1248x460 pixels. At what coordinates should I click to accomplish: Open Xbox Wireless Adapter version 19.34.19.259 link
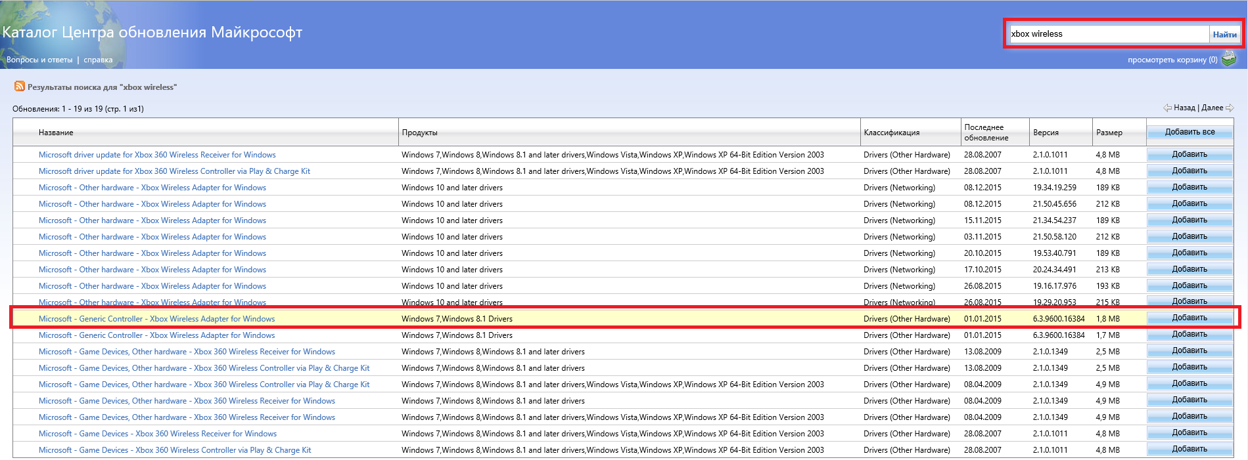click(x=152, y=188)
